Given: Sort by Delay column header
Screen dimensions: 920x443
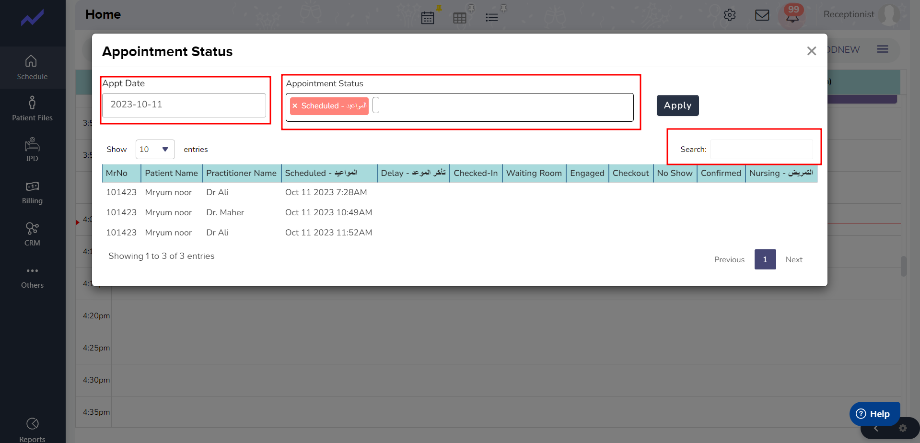Looking at the screenshot, I should (413, 173).
